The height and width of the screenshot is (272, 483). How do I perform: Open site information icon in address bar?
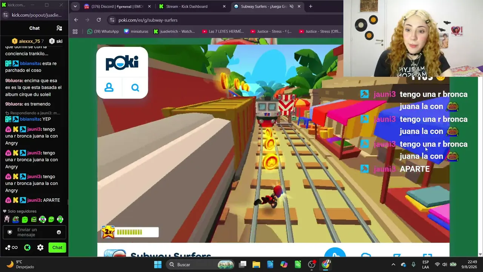111,20
